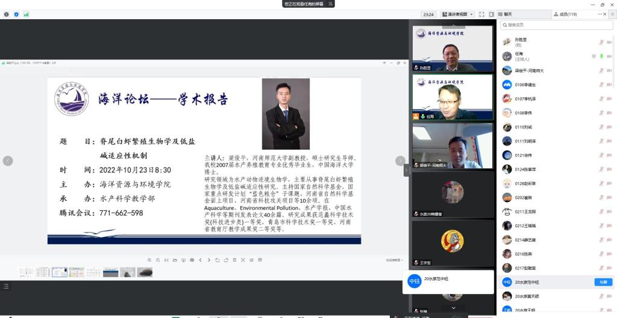Enter fullscreen mode from the meeting toolbar
The width and height of the screenshot is (617, 318).
(481, 14)
